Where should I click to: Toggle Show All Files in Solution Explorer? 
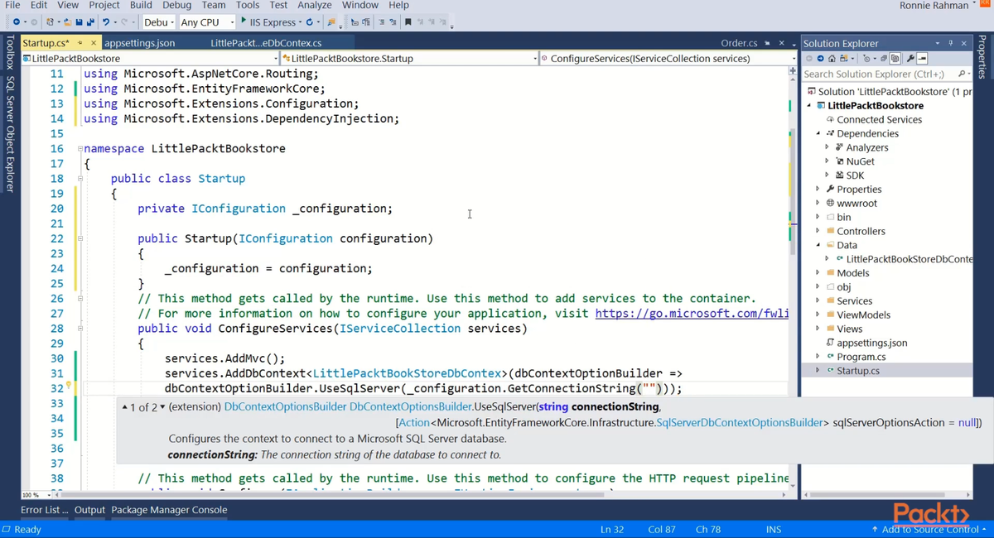[895, 58]
